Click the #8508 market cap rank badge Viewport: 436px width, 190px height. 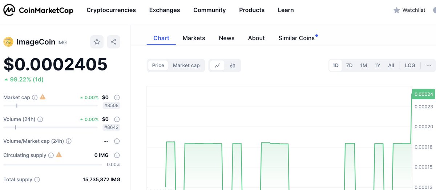112,106
